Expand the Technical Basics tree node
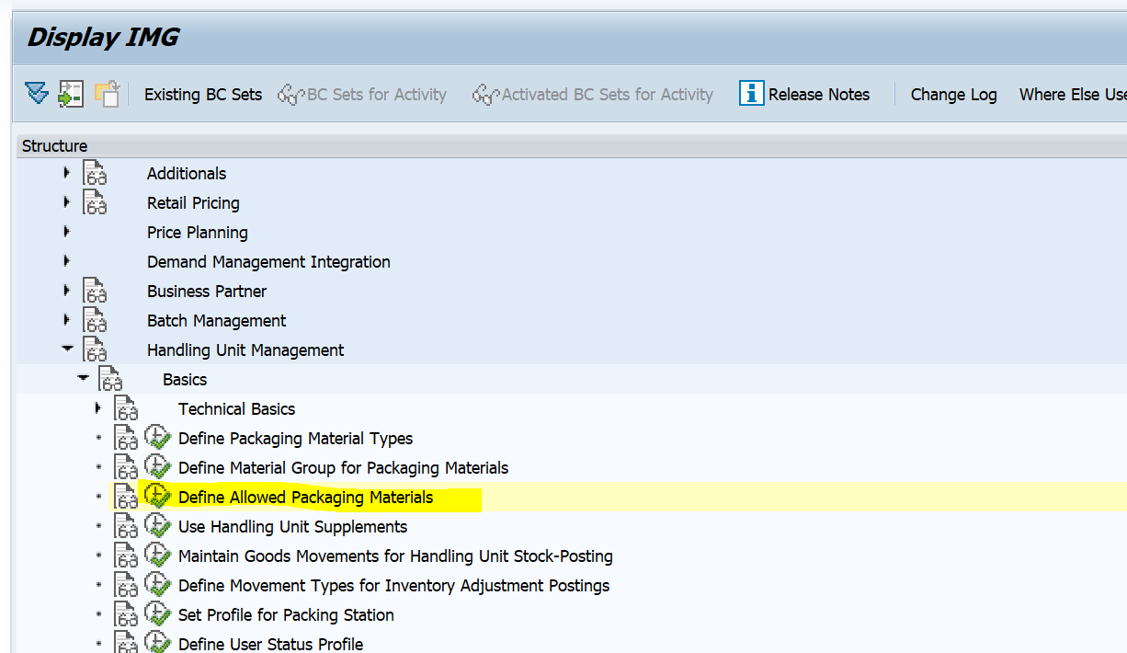Image resolution: width=1127 pixels, height=653 pixels. coord(98,408)
